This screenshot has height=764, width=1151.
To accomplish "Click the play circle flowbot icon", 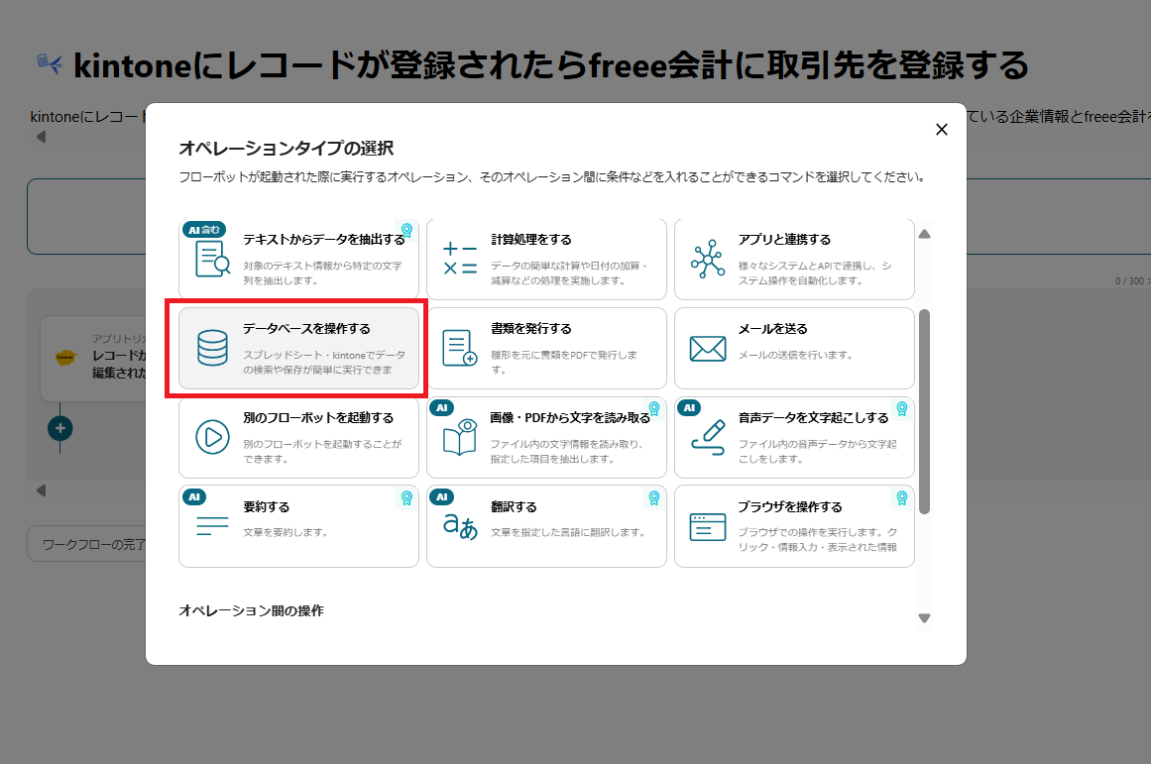I will [212, 437].
